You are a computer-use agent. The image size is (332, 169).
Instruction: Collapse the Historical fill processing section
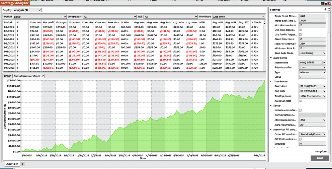(x=271, y=129)
